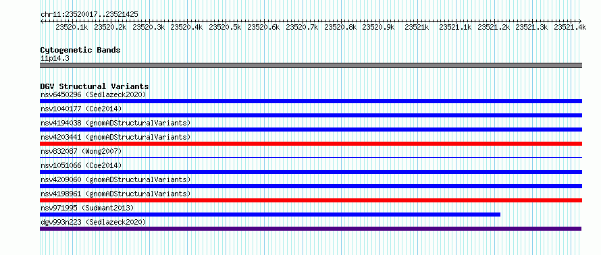
Task: Open the dgv993n223 (Sedlazeck2020) label
Action: point(93,222)
